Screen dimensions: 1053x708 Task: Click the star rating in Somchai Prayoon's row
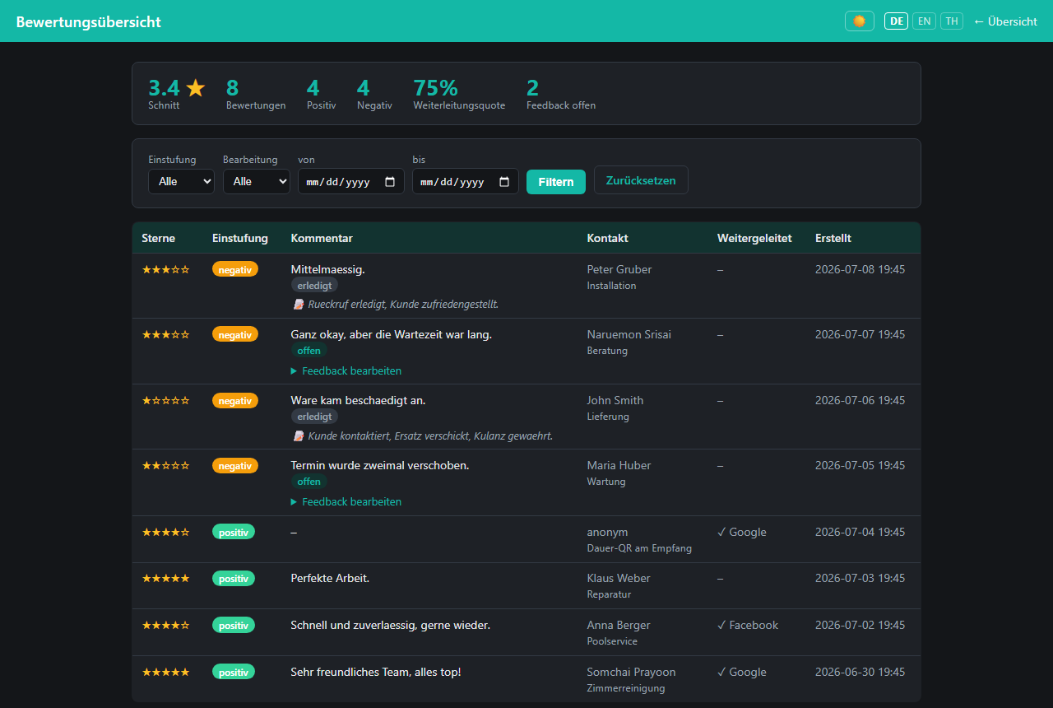[166, 672]
